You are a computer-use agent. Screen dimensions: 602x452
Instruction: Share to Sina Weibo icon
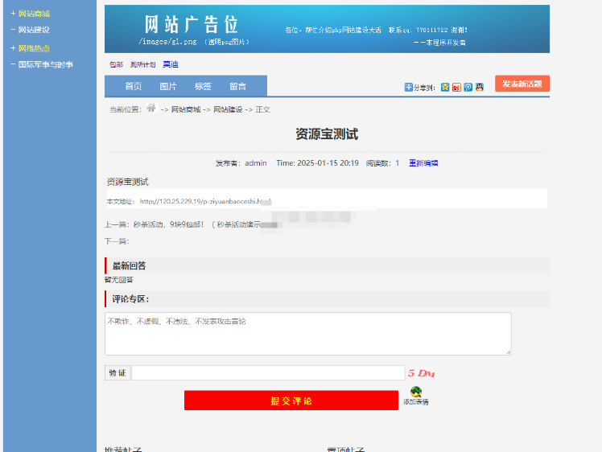tap(456, 88)
